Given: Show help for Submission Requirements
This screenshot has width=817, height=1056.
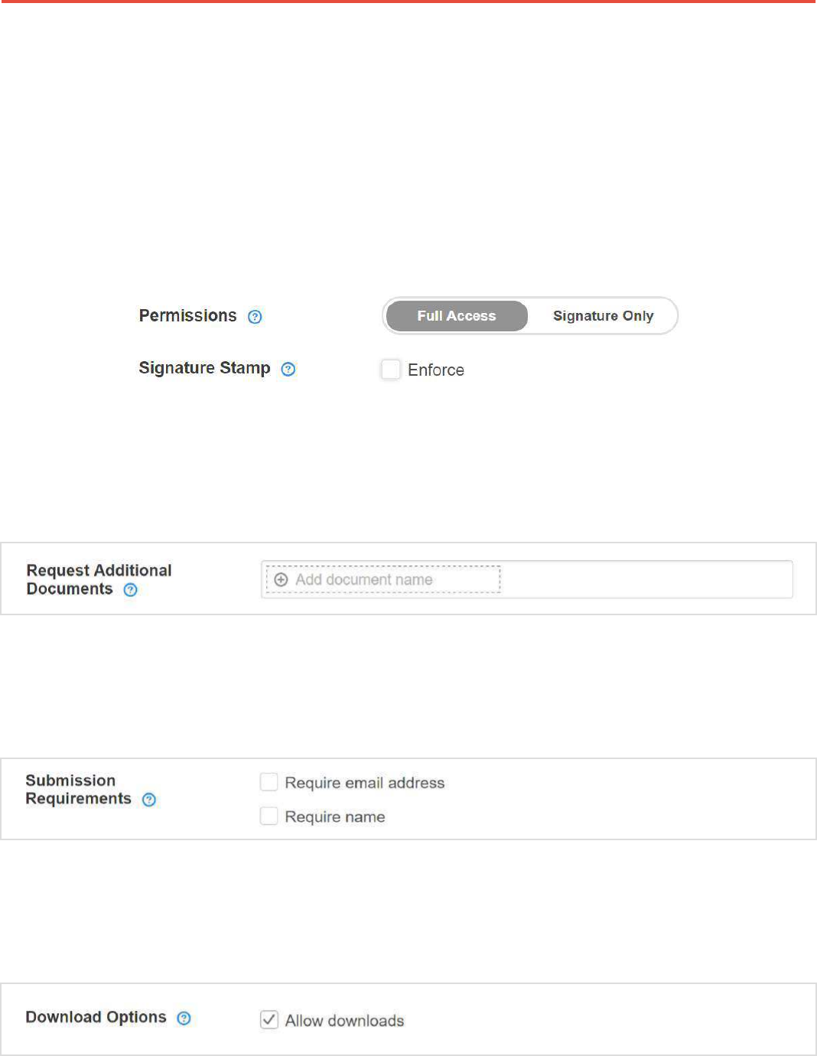Looking at the screenshot, I should point(149,800).
